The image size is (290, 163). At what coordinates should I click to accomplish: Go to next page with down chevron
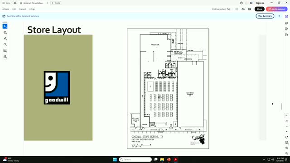coord(287,132)
